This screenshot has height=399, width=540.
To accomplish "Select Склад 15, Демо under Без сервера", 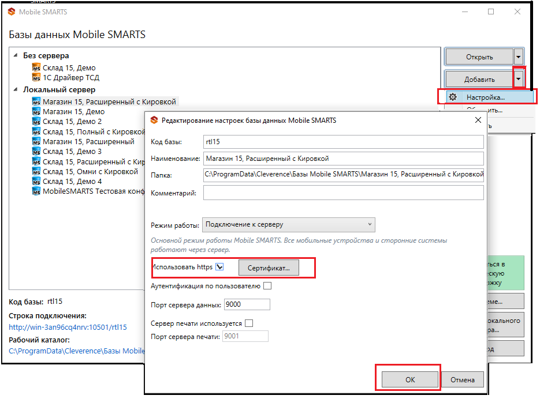I will click(x=69, y=68).
